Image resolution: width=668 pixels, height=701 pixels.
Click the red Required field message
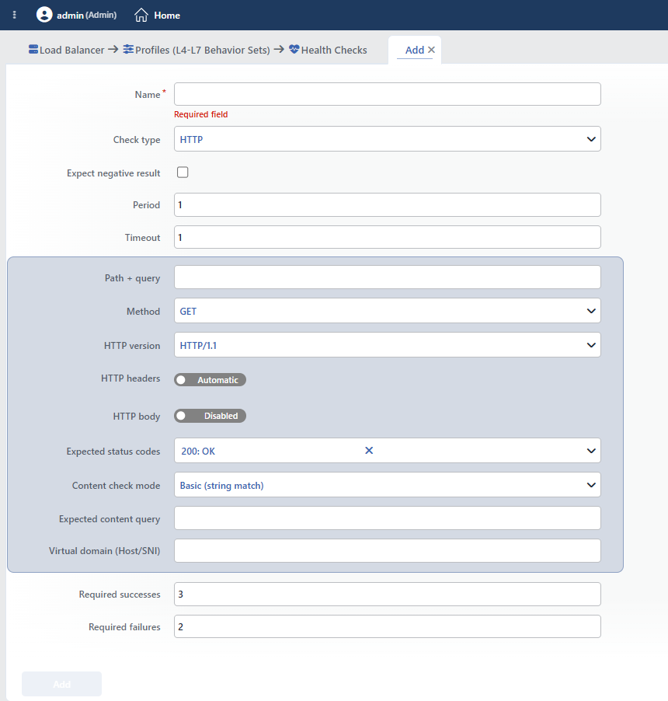click(201, 114)
